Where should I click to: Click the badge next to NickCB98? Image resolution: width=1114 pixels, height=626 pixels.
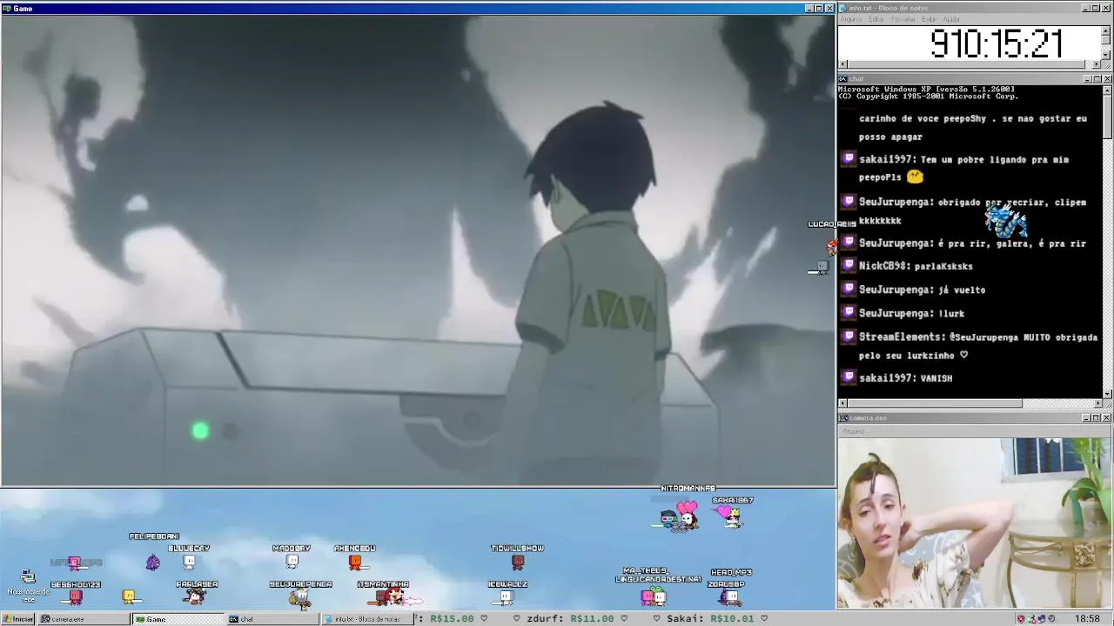[849, 265]
